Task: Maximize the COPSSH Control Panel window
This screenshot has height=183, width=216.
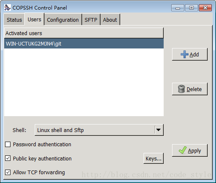Action: coord(191,8)
